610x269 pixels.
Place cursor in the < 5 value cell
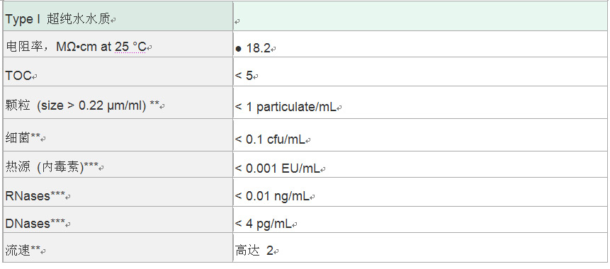point(421,72)
